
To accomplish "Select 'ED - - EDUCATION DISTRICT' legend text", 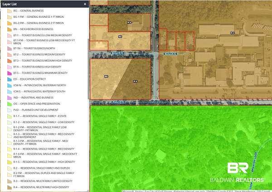I will click(x=29, y=79).
